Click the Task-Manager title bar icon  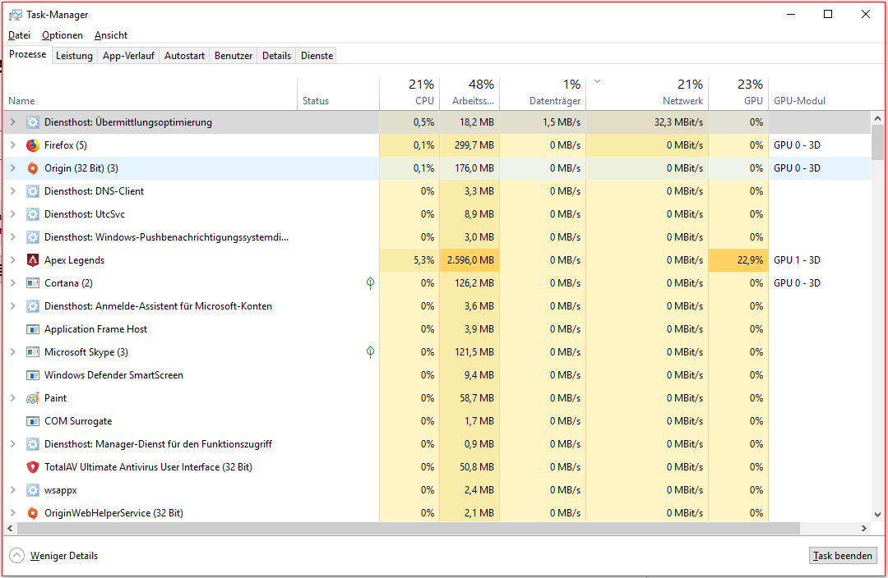16,15
